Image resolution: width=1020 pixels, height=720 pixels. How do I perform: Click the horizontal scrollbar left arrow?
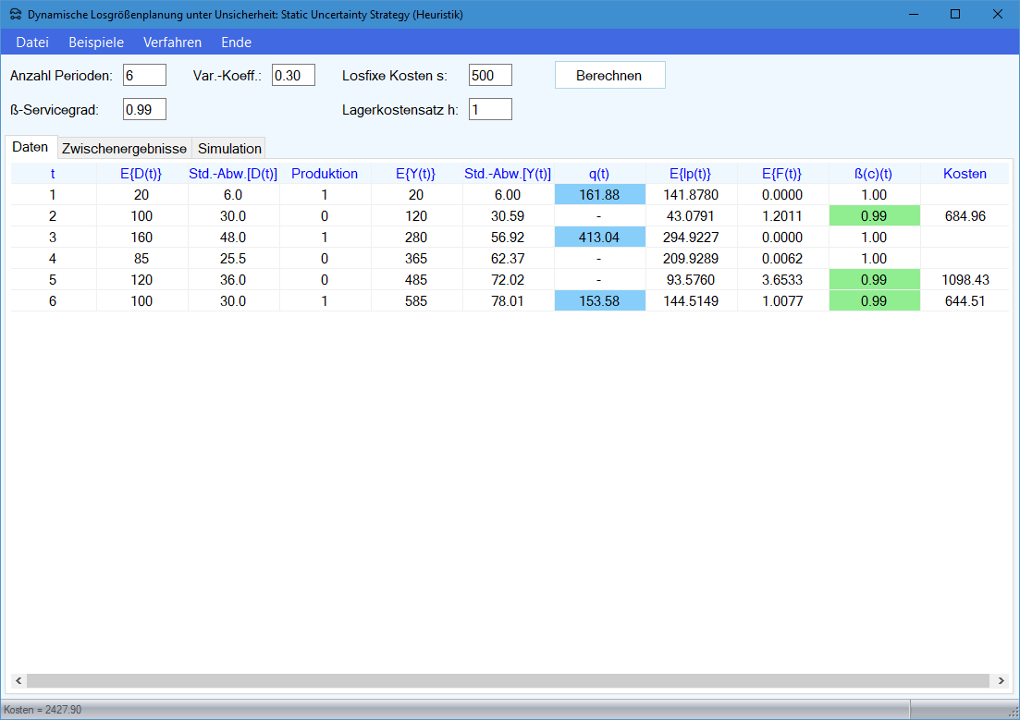click(17, 681)
